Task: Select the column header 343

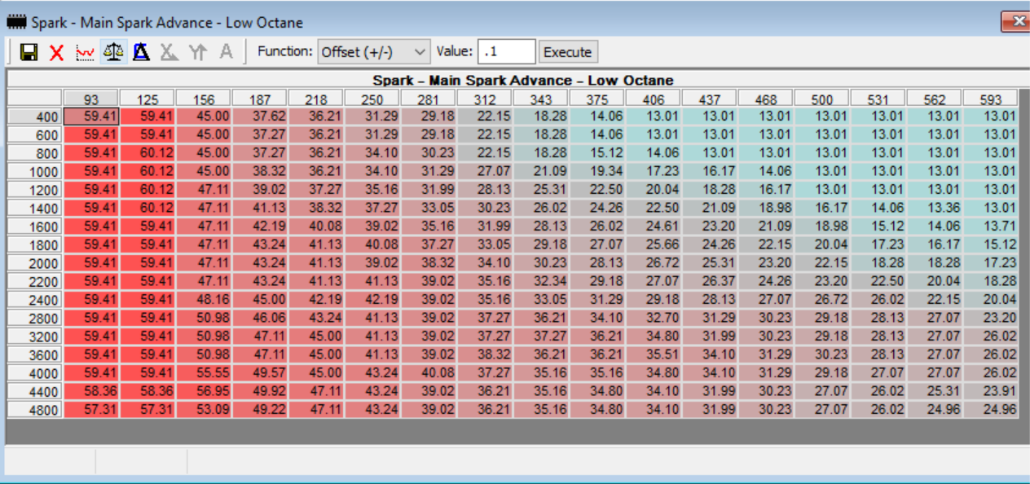Action: 541,99
